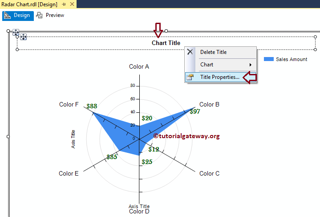Click the Delete Title X icon
Image resolution: width=320 pixels, height=217 pixels.
(x=190, y=52)
